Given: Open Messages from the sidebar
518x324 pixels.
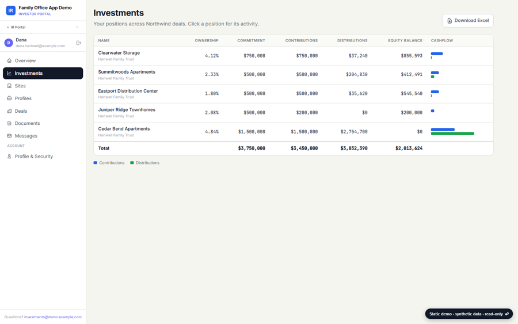Looking at the screenshot, I should [x=43, y=136].
